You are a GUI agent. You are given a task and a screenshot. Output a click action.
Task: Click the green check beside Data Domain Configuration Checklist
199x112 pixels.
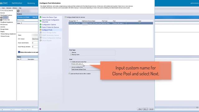coord(41,21)
